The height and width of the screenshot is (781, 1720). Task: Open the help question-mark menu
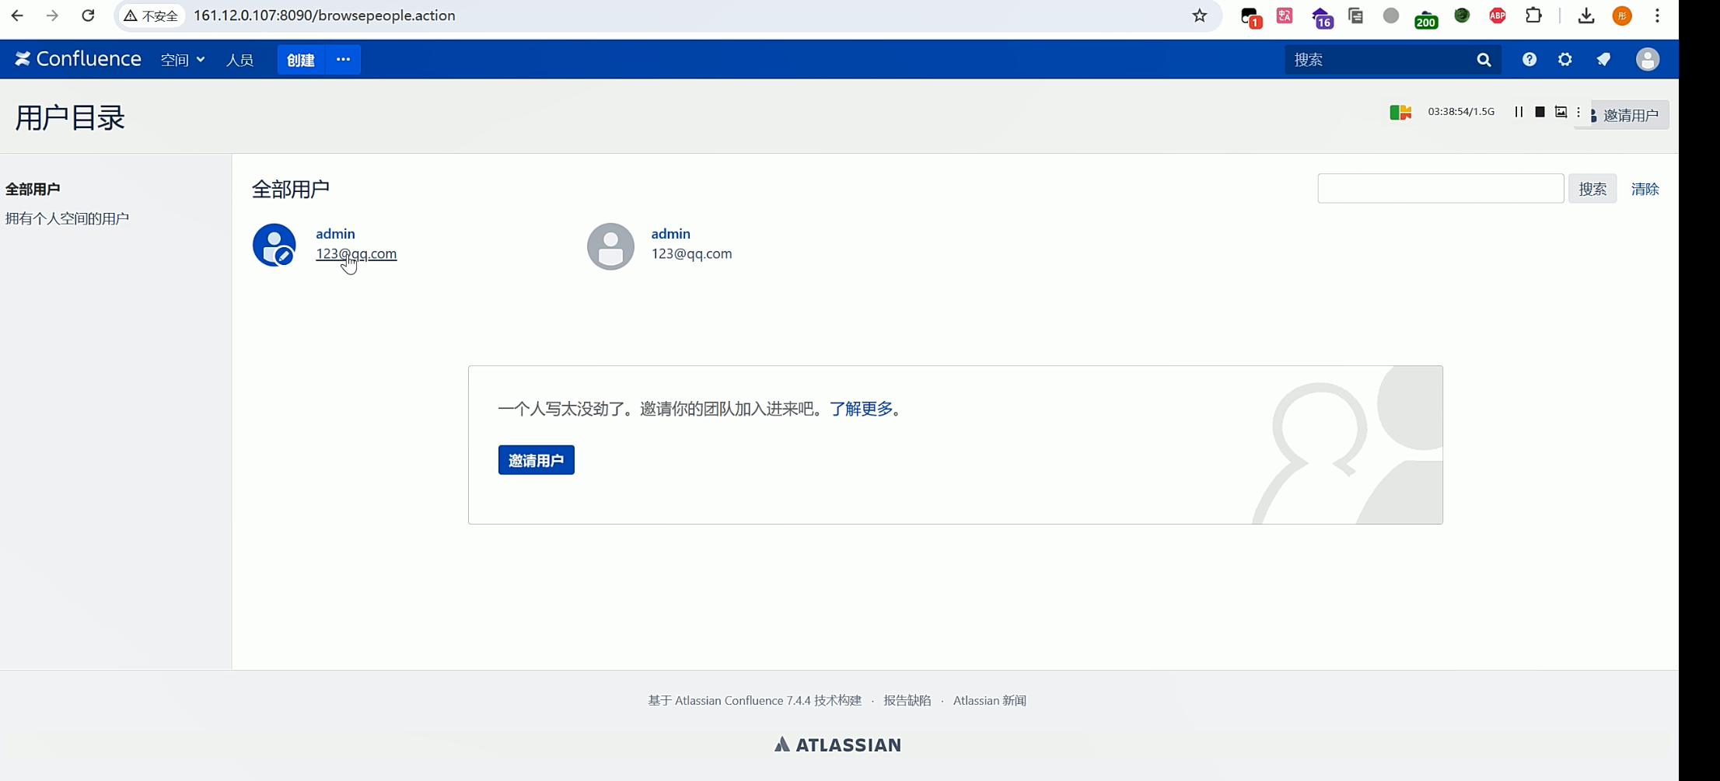pyautogui.click(x=1529, y=60)
